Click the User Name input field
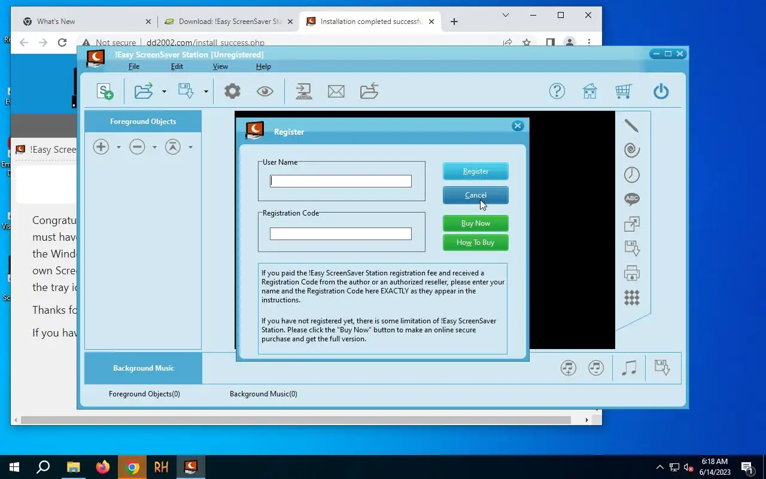Image resolution: width=766 pixels, height=479 pixels. pos(341,181)
